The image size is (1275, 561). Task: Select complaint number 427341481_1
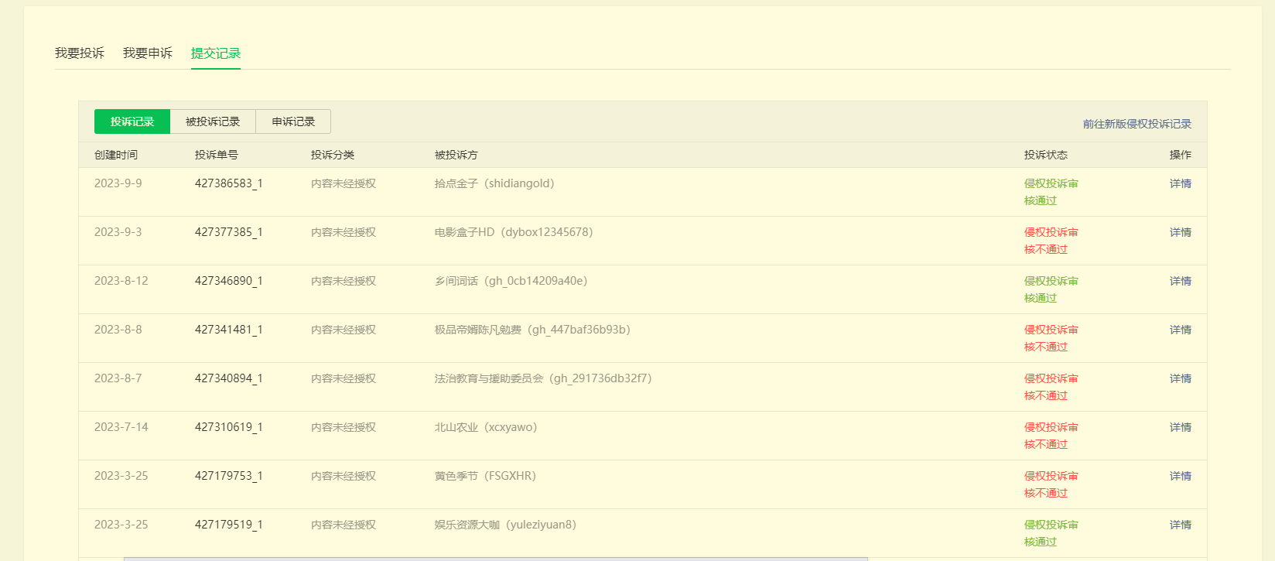(229, 330)
